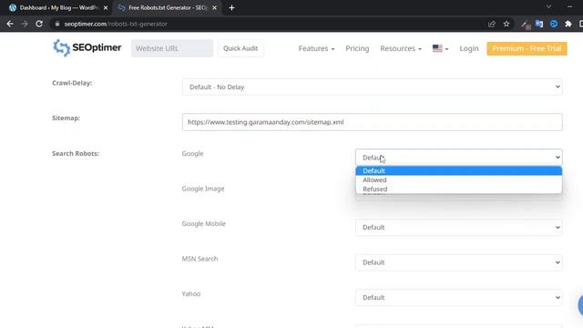Click the Quick Audit button

click(x=240, y=48)
